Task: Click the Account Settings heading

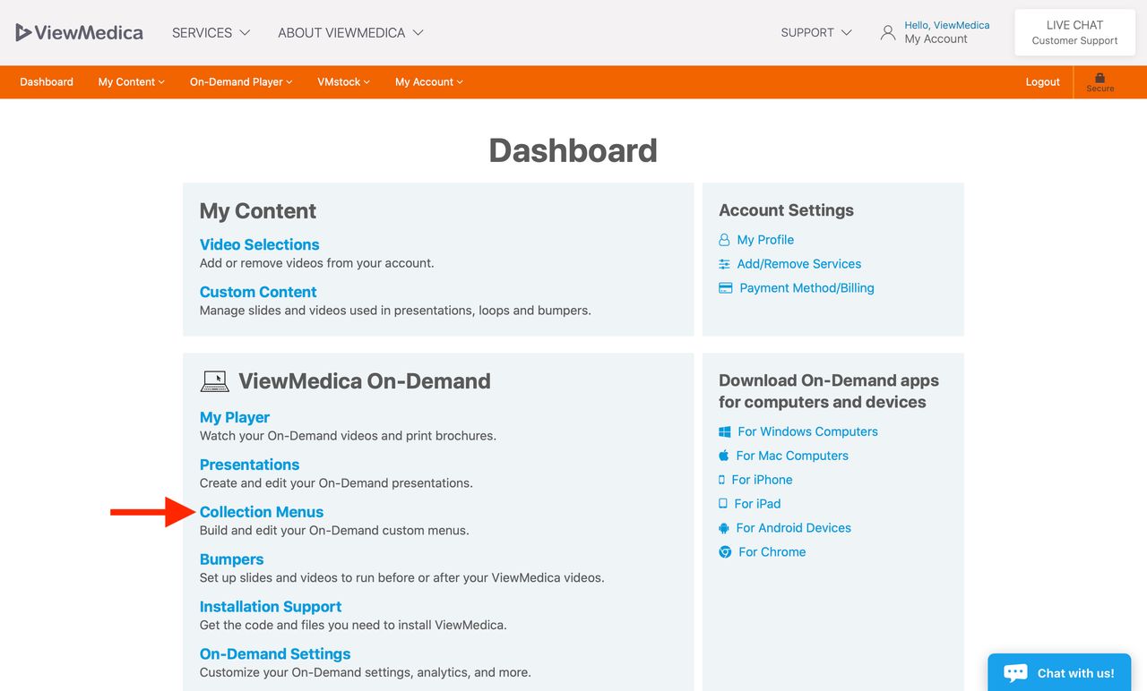Action: click(786, 210)
